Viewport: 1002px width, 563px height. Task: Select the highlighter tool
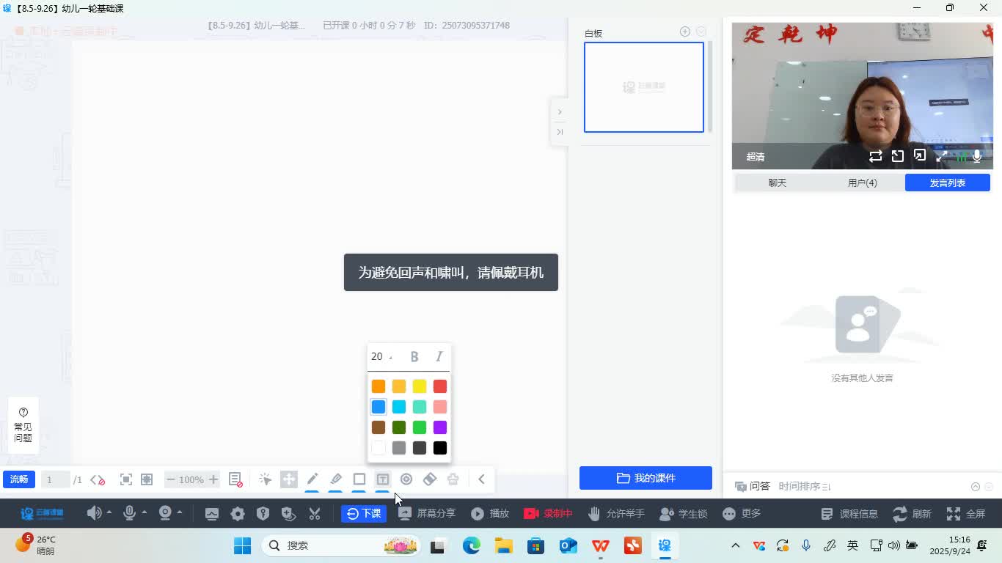[x=335, y=479]
